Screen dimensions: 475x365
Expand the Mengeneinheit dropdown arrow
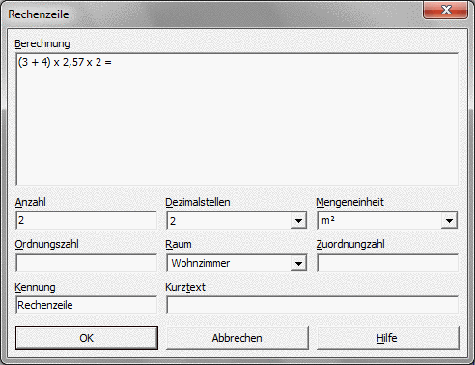point(449,221)
